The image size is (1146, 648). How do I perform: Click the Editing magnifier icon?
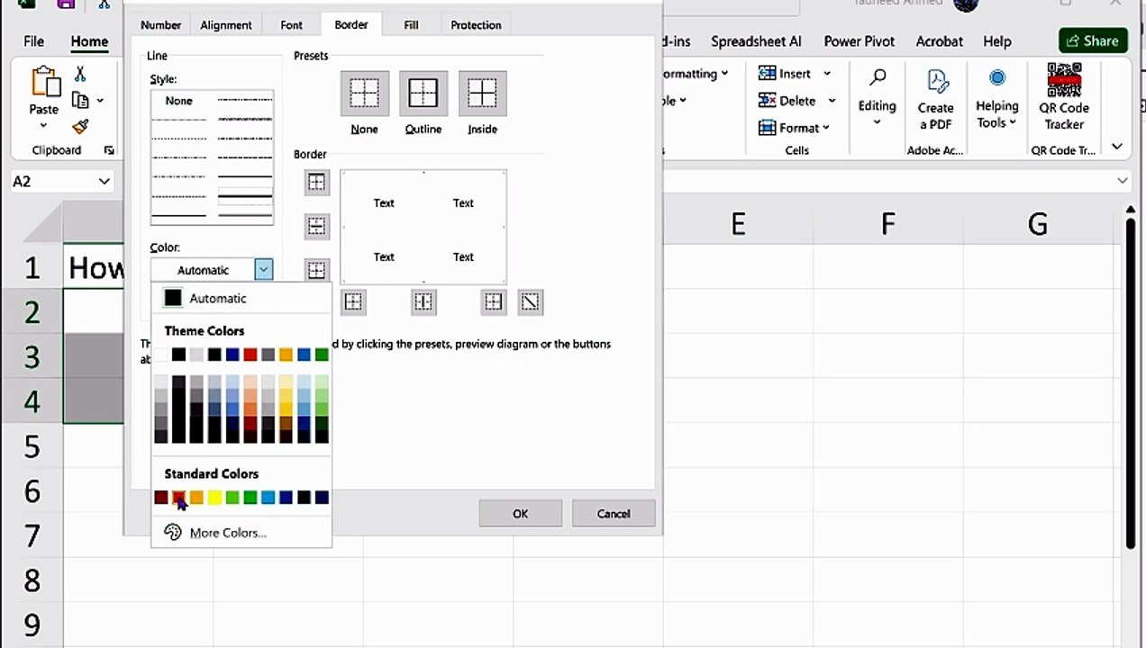tap(877, 78)
